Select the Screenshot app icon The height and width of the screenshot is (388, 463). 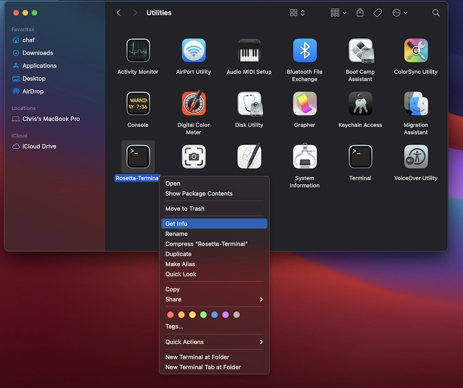193,156
